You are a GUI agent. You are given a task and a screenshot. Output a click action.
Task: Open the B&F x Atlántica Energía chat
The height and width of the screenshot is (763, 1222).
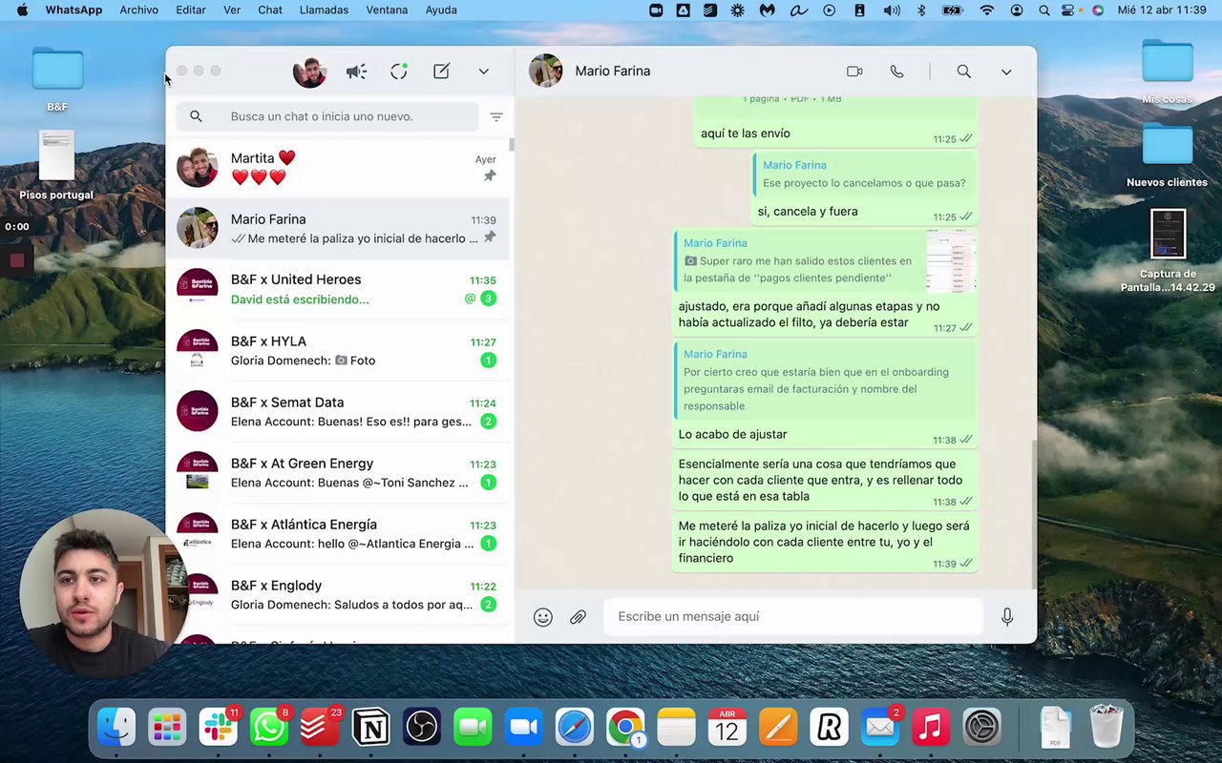(338, 534)
